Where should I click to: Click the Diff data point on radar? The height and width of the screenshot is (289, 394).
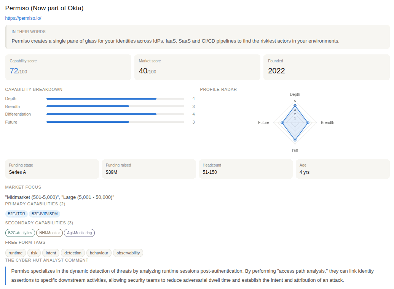click(x=295, y=140)
